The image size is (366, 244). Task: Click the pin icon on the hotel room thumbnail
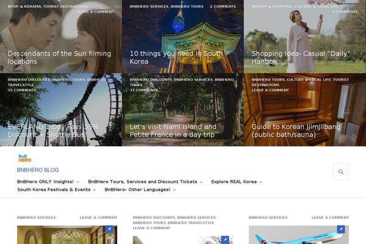[109, 229]
